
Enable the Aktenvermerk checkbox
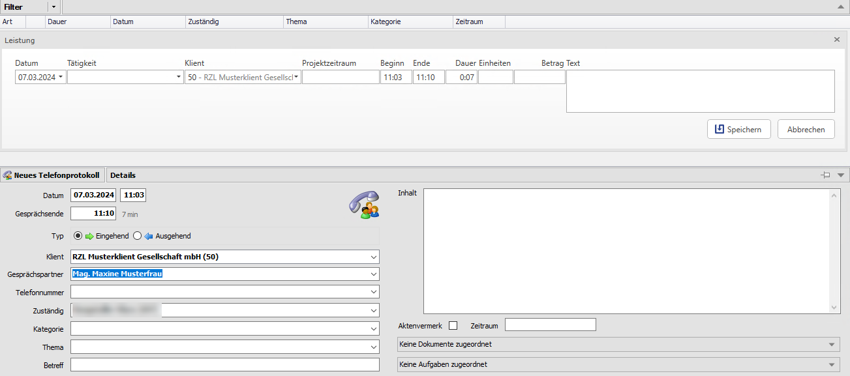pyautogui.click(x=453, y=325)
